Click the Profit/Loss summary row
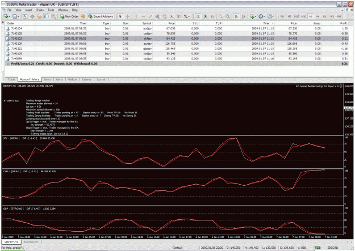The image size is (355, 251). pyautogui.click(x=177, y=63)
